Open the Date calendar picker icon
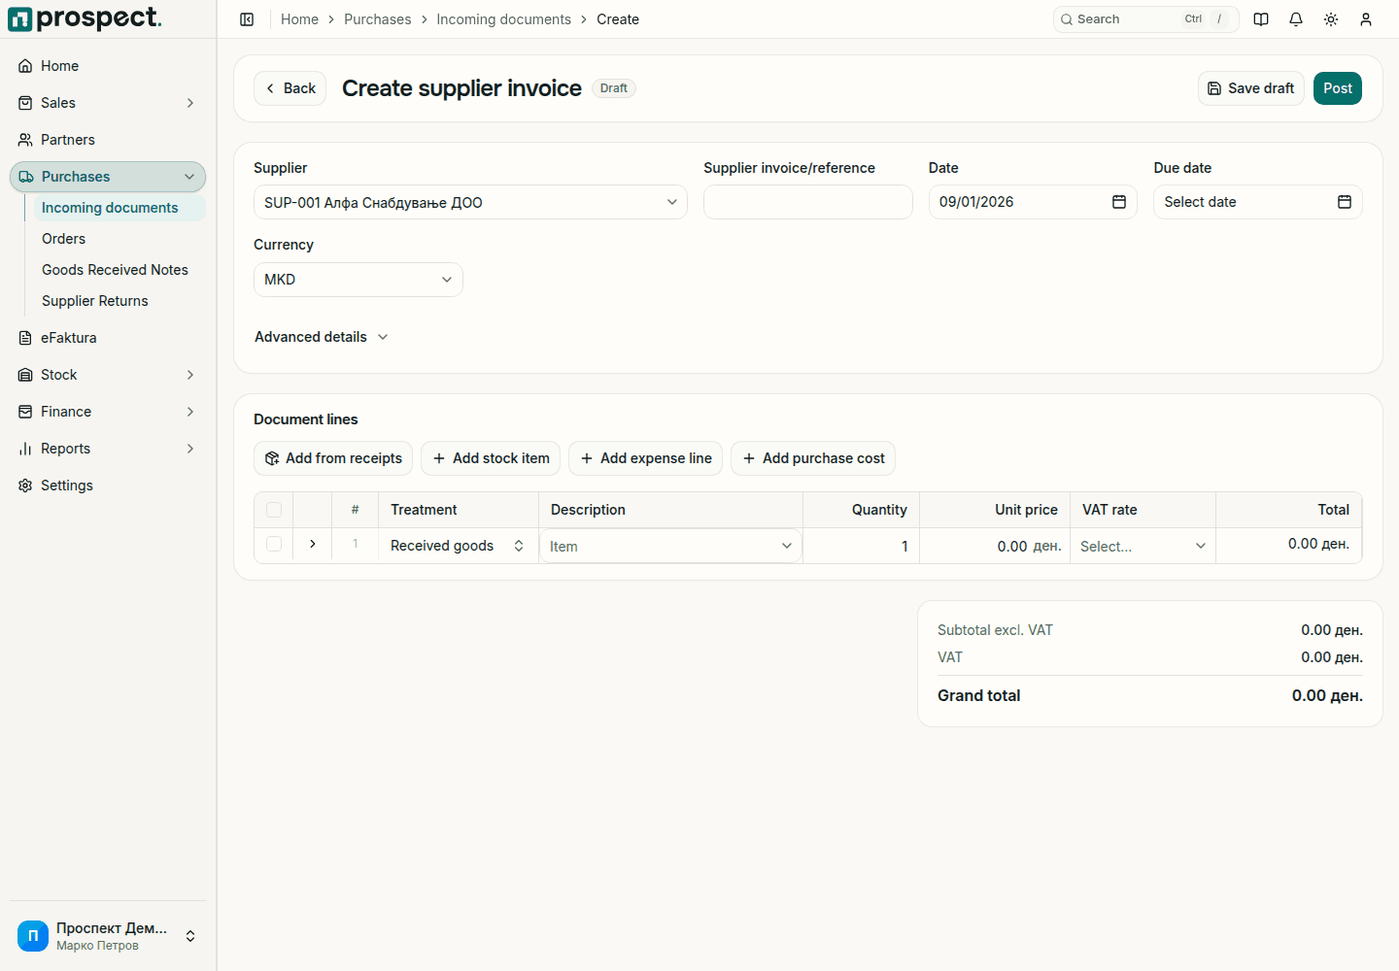This screenshot has height=971, width=1399. (x=1119, y=202)
